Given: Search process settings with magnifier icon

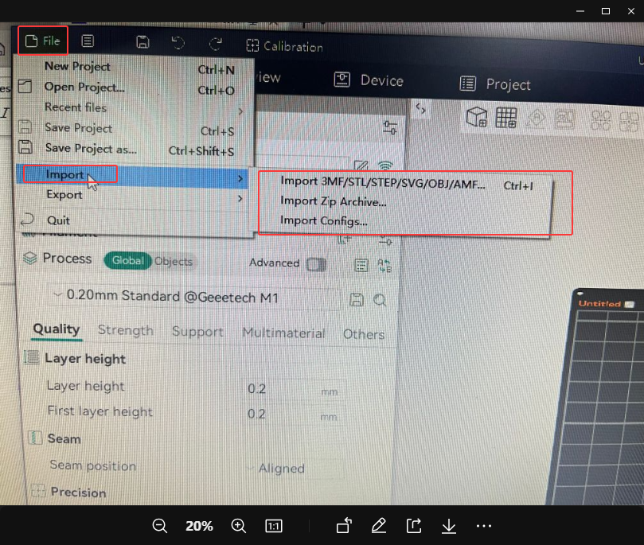Looking at the screenshot, I should coord(380,300).
